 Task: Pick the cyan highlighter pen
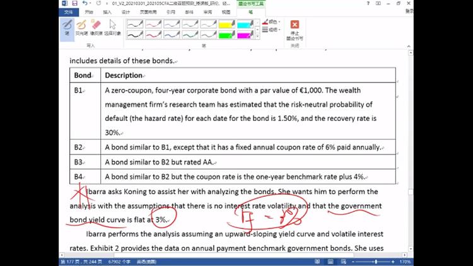coord(245,24)
